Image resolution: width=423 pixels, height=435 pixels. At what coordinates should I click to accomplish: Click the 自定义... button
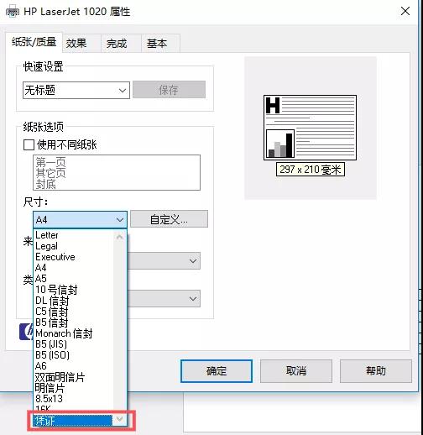[x=169, y=219]
